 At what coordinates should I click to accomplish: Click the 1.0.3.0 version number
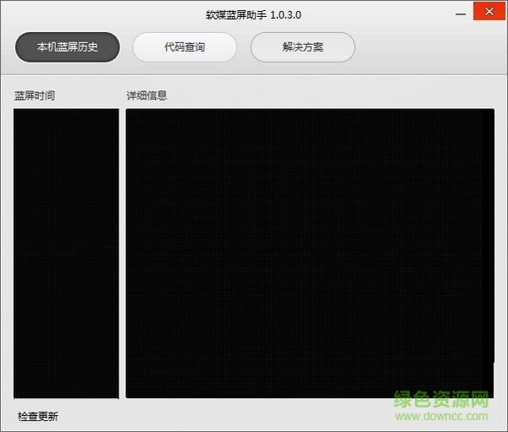tap(286, 15)
